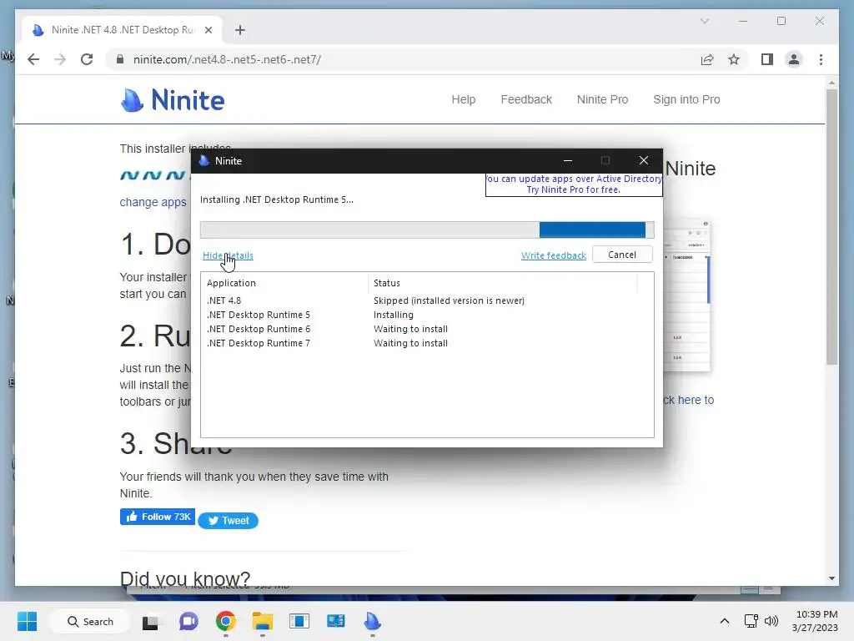Open the Chat app from the taskbar
854x641 pixels.
click(x=188, y=621)
